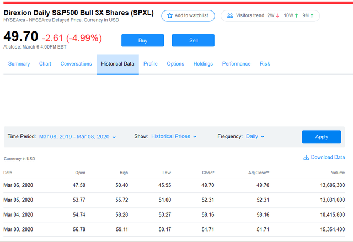Image resolution: width=353 pixels, height=242 pixels.
Task: Click the red 2W down arrow
Action: [277, 15]
